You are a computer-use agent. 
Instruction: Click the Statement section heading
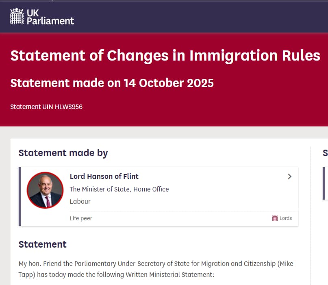point(43,244)
